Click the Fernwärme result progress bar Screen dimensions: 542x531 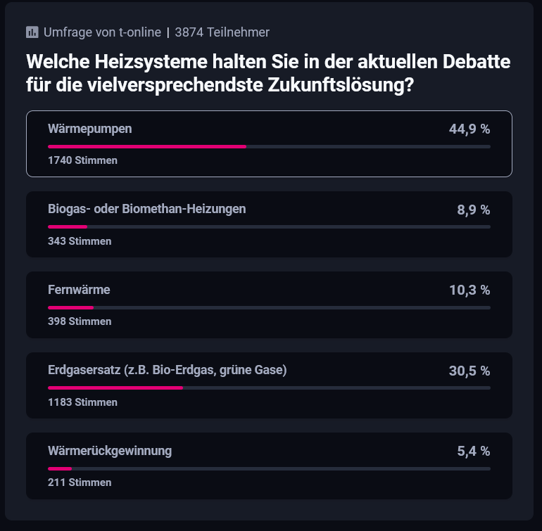(x=269, y=307)
